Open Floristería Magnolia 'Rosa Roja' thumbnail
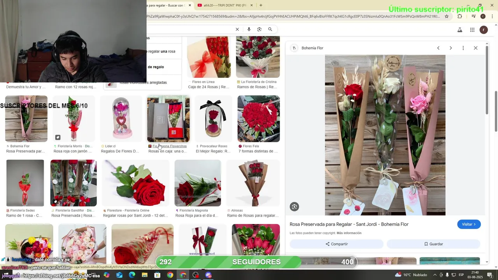The width and height of the screenshot is (498, 280). coord(198,183)
